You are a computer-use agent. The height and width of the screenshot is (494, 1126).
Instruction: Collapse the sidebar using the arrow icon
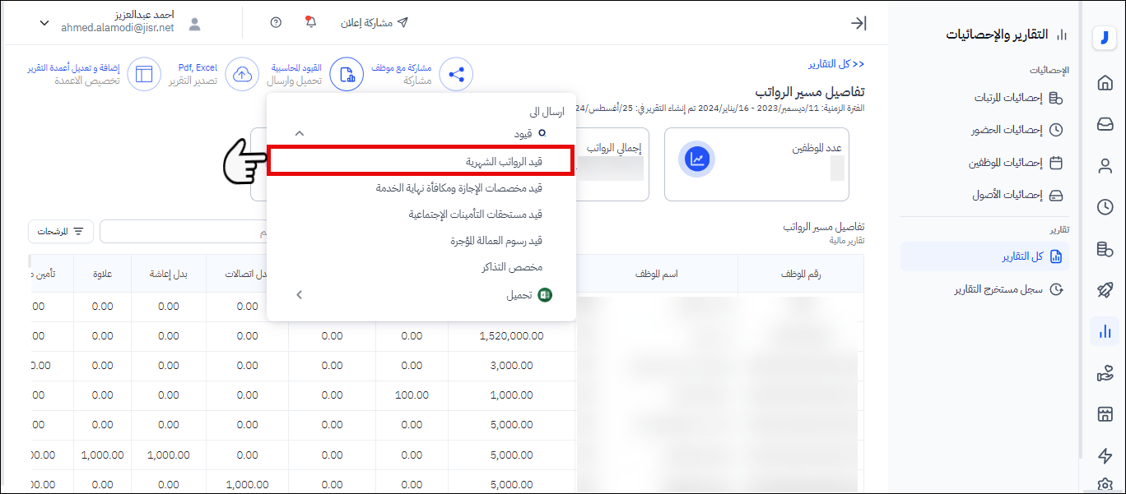point(858,23)
